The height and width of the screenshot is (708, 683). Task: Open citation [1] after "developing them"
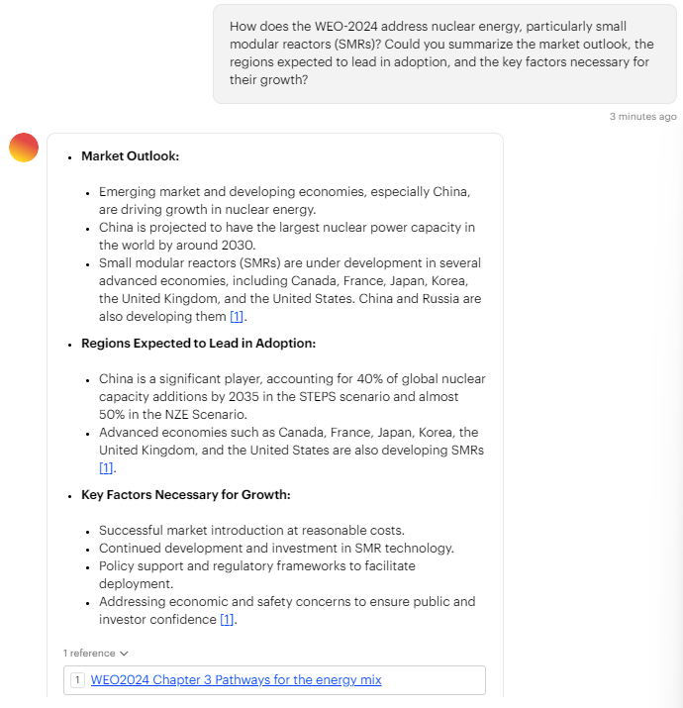pos(237,317)
